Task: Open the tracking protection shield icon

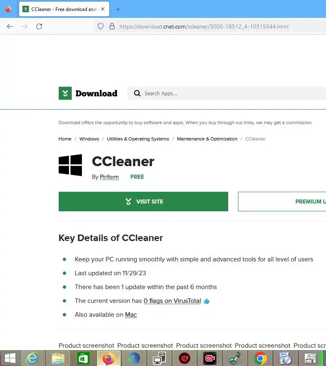Action: (x=101, y=26)
